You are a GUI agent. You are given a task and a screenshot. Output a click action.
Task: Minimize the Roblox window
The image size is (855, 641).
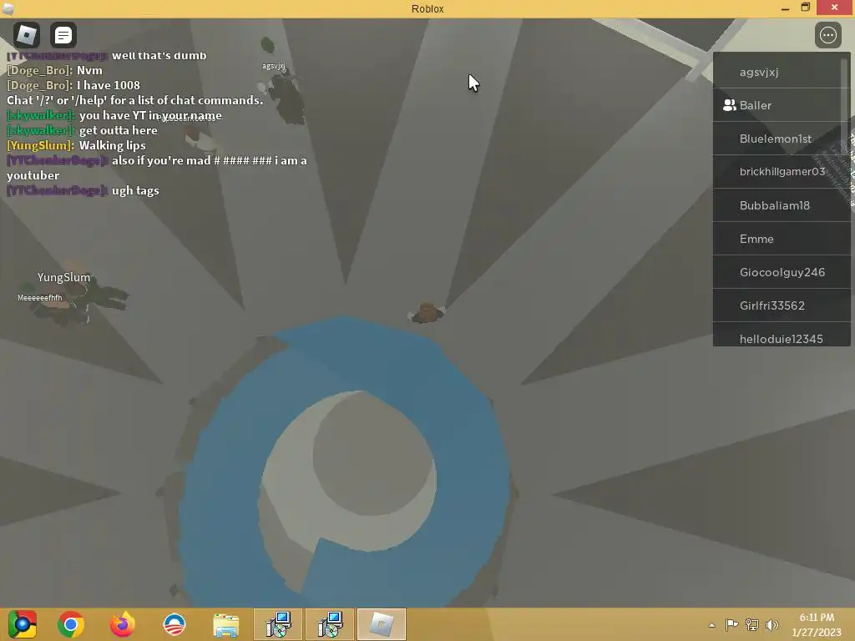coord(785,8)
